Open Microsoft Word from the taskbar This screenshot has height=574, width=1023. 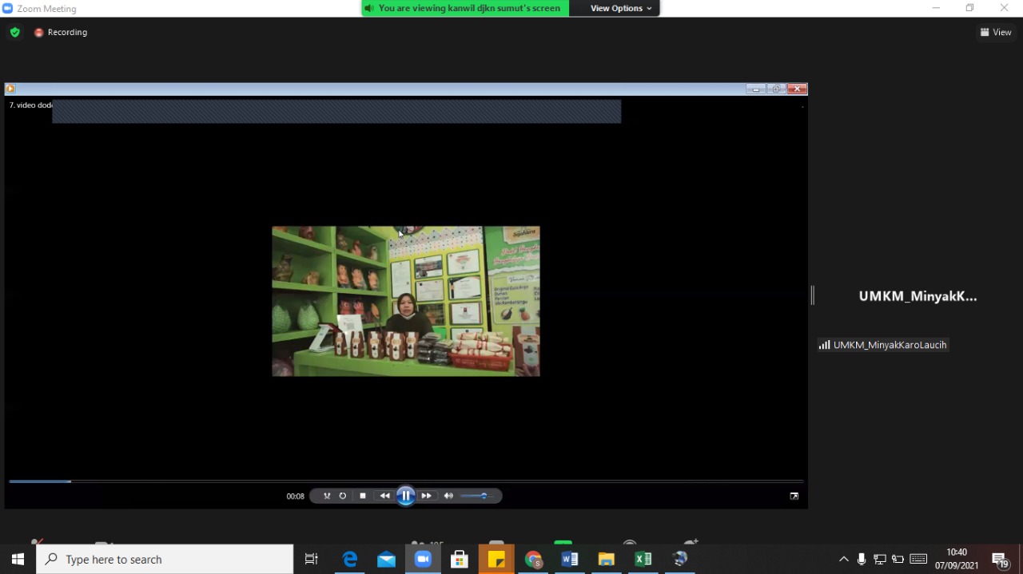(570, 560)
